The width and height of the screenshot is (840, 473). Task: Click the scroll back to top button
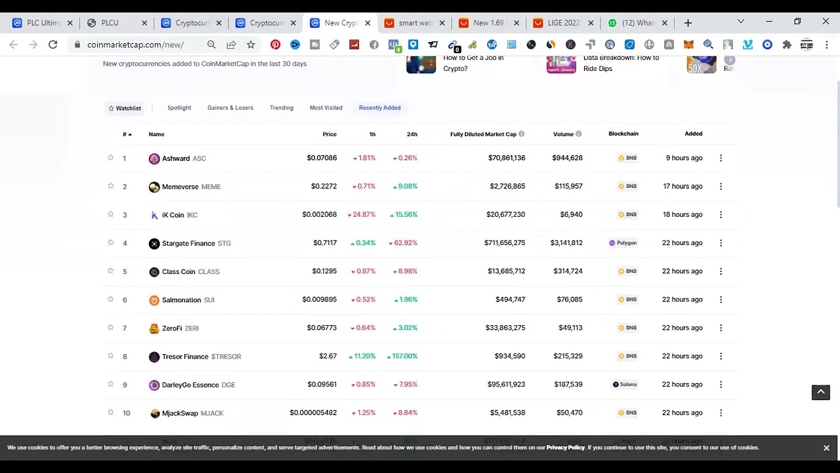pos(820,392)
